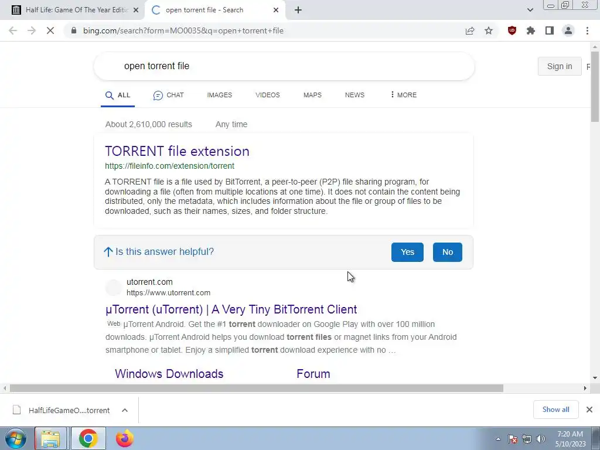Open the tab search dropdown arrow
Viewport: 600px width, 450px height.
(x=530, y=10)
